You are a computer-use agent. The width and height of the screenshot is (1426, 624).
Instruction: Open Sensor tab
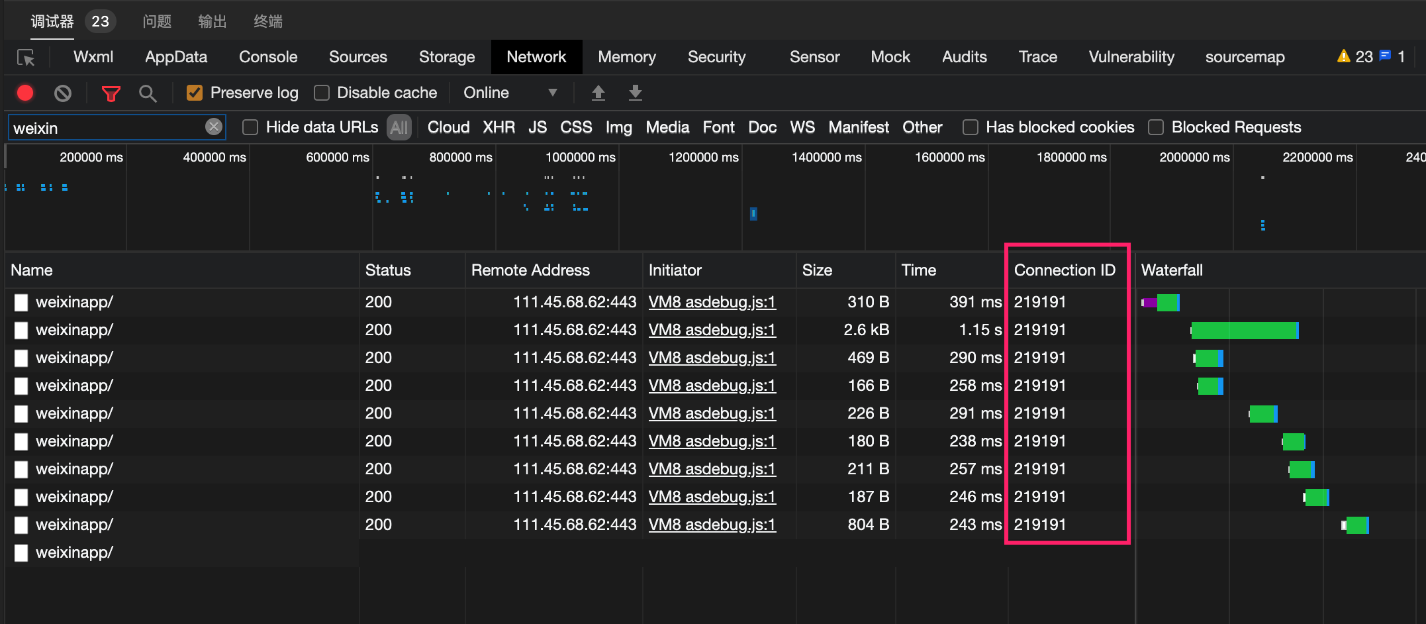pyautogui.click(x=814, y=57)
